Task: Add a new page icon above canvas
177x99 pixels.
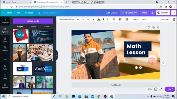Action: (158, 28)
